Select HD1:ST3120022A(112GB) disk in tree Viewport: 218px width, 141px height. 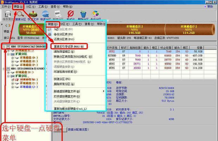pos(28,68)
